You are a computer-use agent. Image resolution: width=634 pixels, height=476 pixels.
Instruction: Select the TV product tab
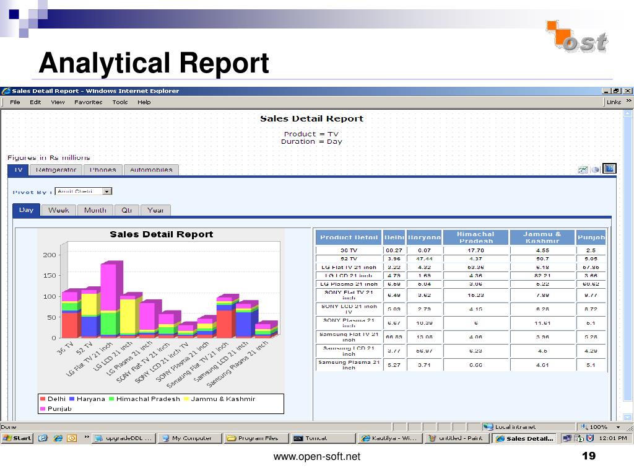(18, 170)
